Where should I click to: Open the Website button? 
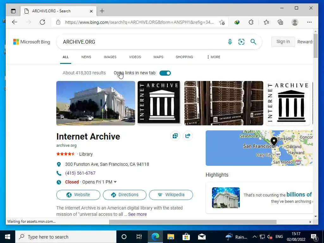[x=78, y=195]
